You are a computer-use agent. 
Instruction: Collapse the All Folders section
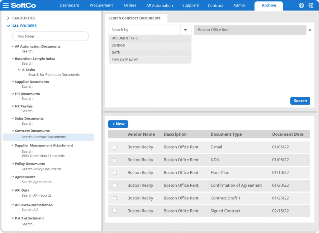(8, 26)
